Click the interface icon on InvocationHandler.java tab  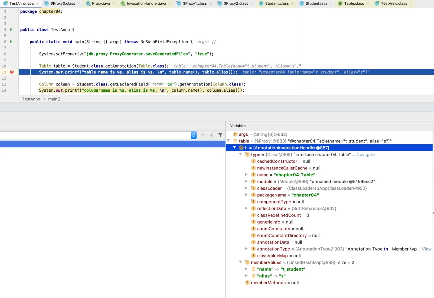123,3
